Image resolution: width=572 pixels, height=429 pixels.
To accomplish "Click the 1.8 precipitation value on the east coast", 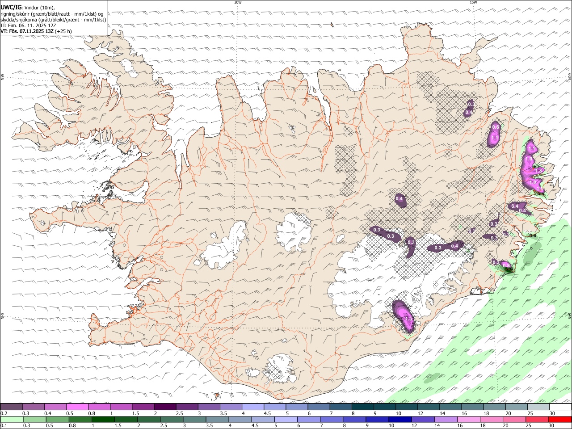I will 538,170.
